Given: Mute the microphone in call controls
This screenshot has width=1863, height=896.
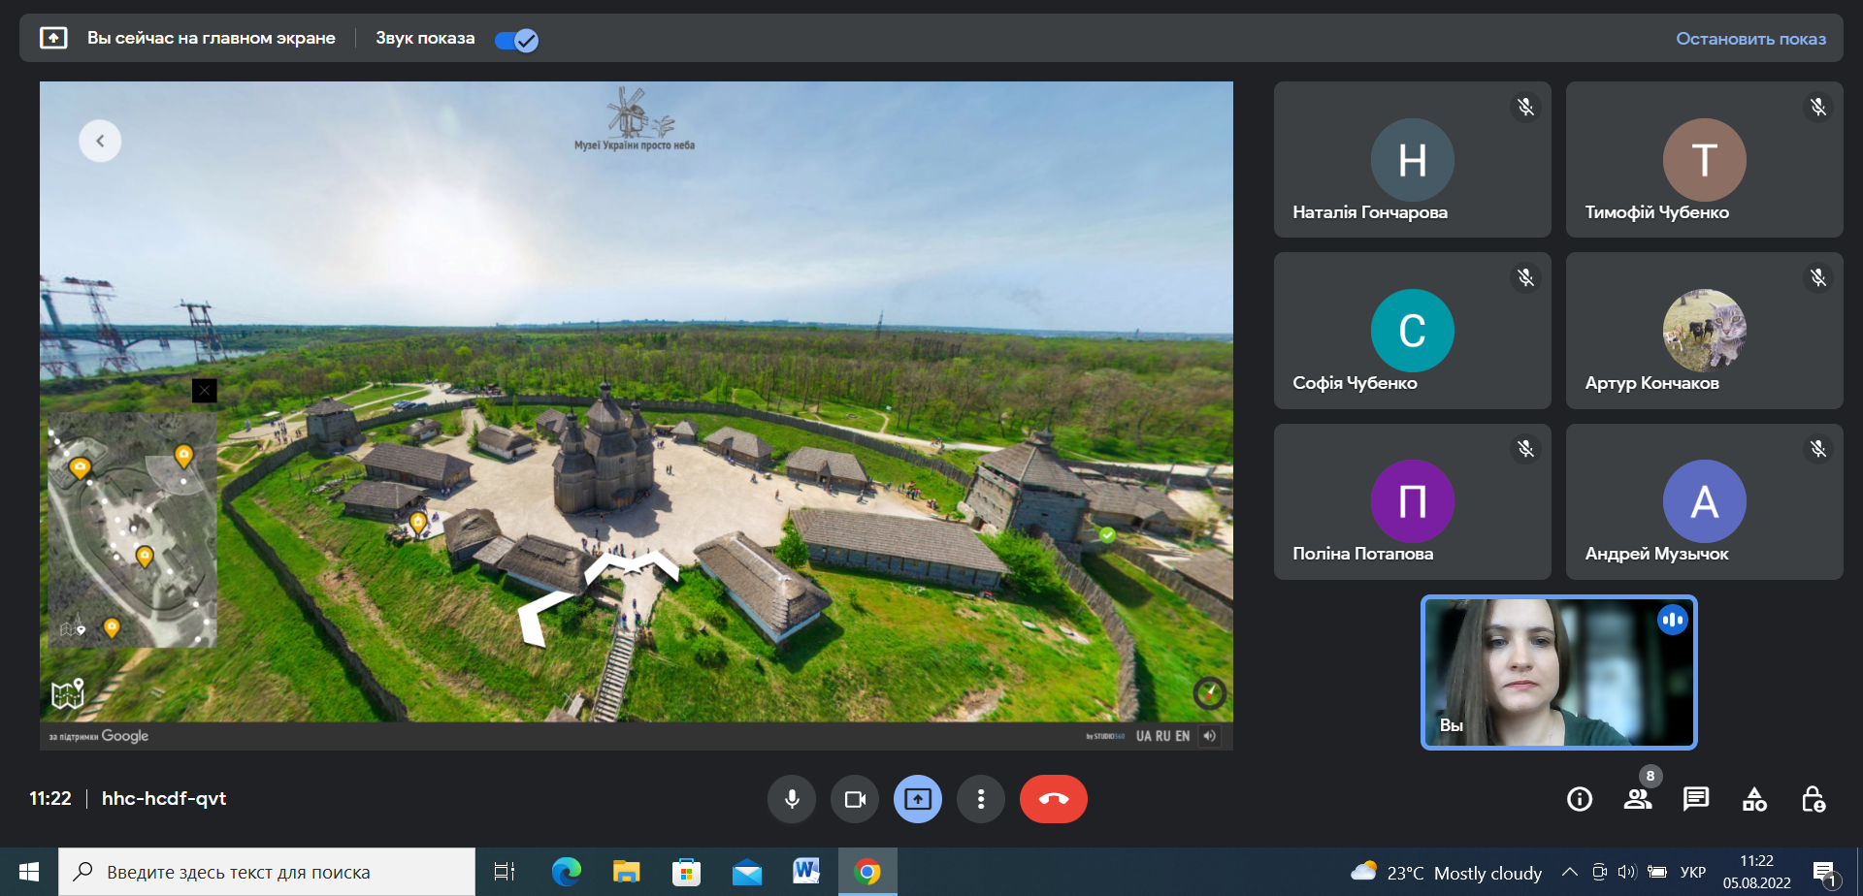Looking at the screenshot, I should pyautogui.click(x=792, y=799).
